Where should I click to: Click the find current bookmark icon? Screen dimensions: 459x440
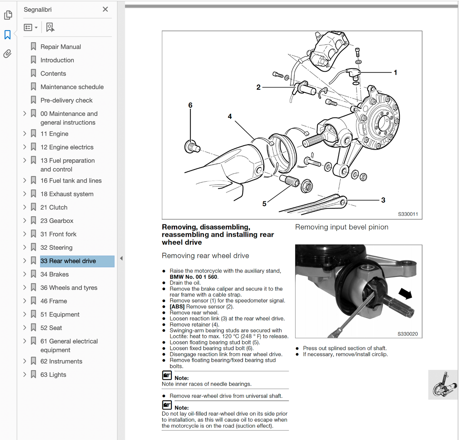(x=50, y=27)
